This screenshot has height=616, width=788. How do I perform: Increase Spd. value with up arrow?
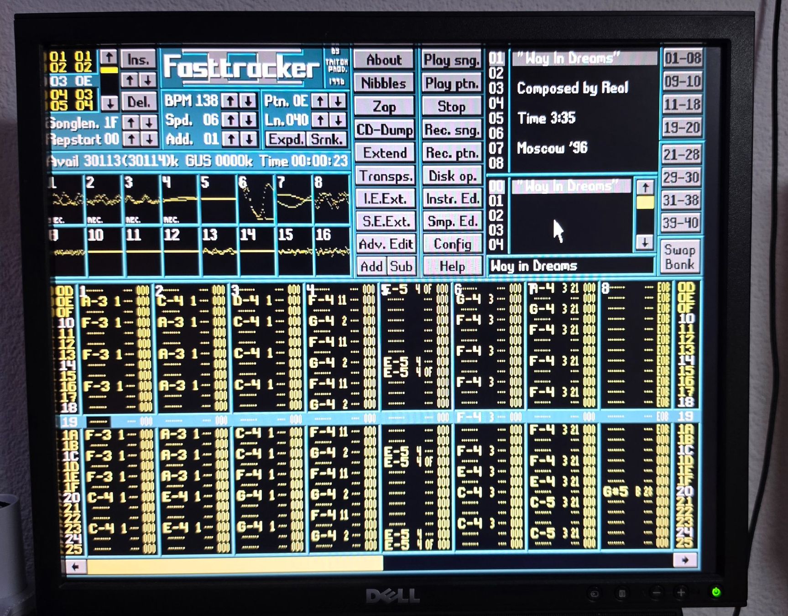click(x=231, y=120)
